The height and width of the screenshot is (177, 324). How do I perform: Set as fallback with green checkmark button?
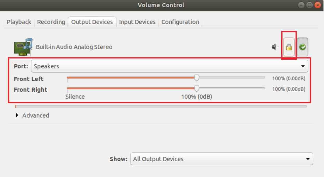coord(303,47)
